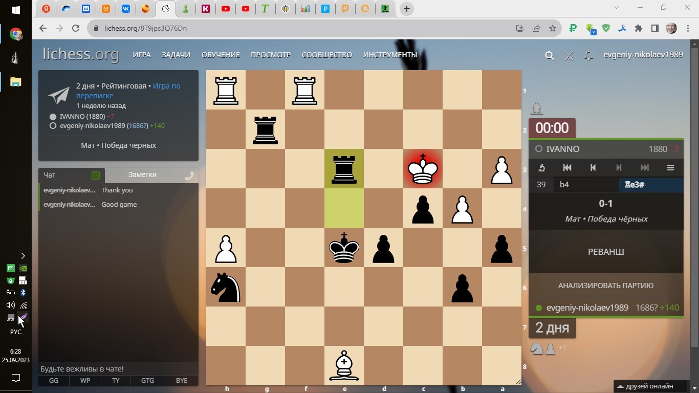Open the Chrome profile avatar
The width and height of the screenshot is (699, 393).
coord(671,29)
